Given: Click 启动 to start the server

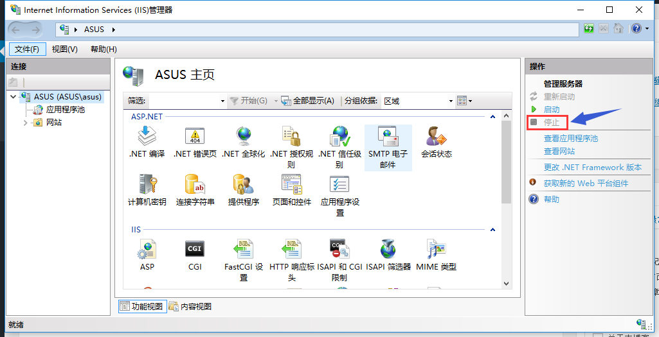Looking at the screenshot, I should tap(552, 110).
